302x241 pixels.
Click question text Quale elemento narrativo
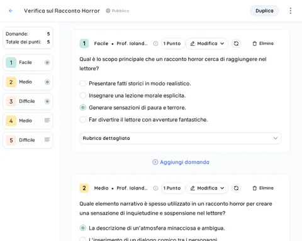pyautogui.click(x=176, y=208)
